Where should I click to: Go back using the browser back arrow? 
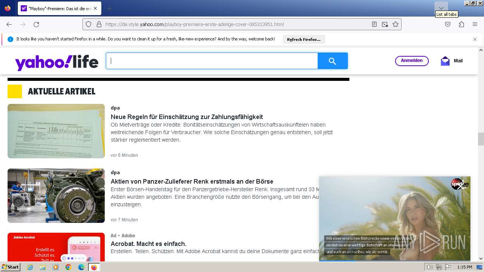[x=9, y=24]
